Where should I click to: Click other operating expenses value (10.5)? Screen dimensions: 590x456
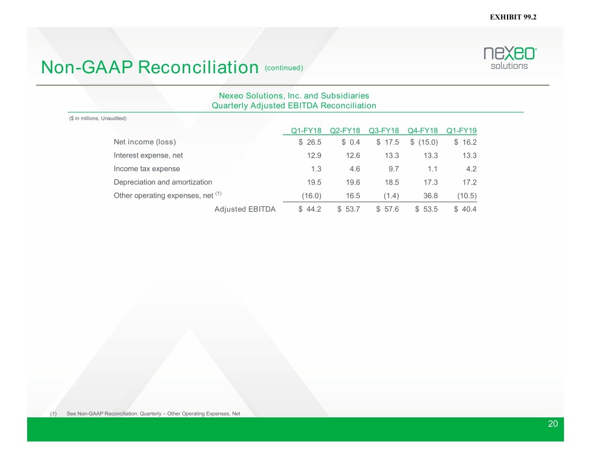pos(467,196)
